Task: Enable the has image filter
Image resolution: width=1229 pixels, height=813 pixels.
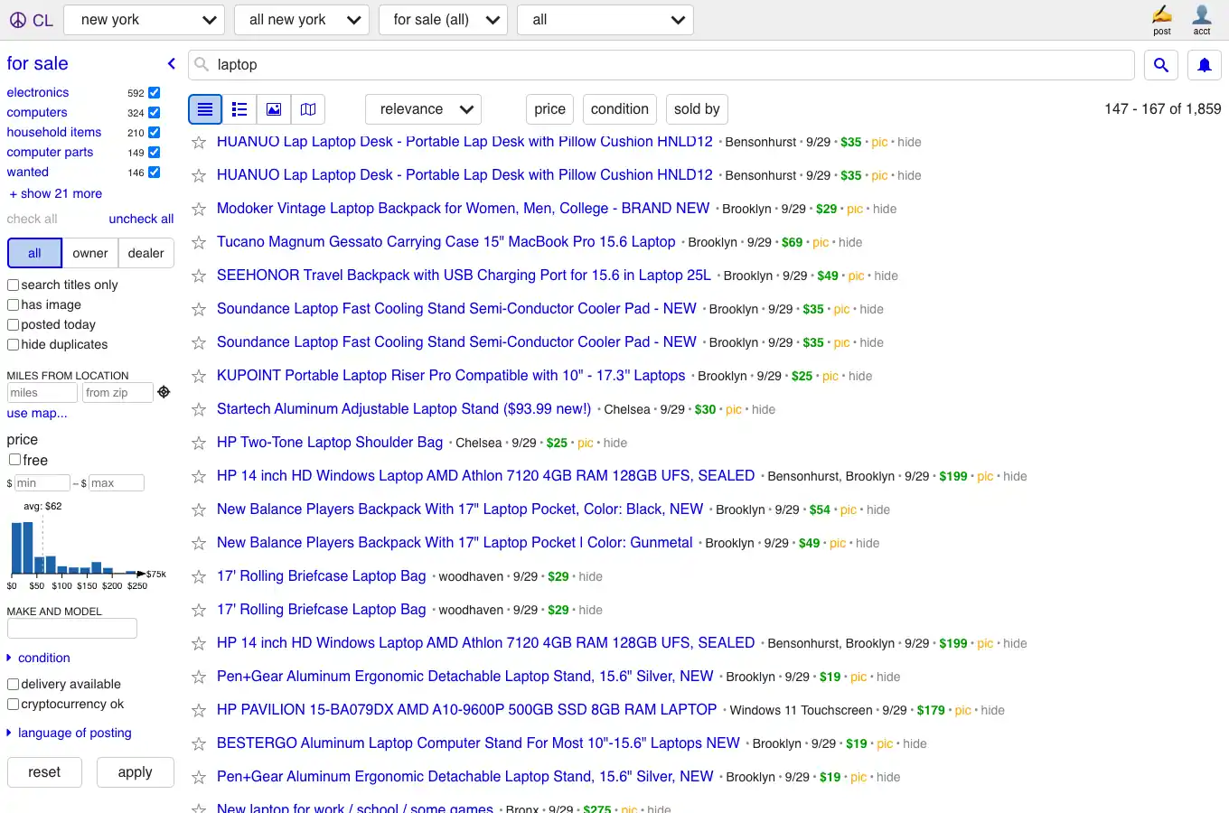Action: point(14,304)
